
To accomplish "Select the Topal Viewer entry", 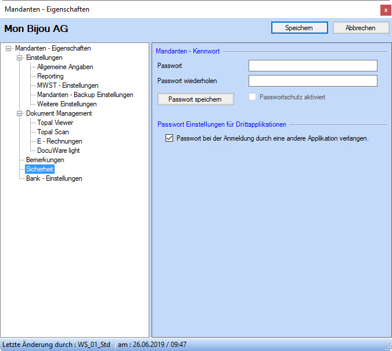I will (x=55, y=123).
